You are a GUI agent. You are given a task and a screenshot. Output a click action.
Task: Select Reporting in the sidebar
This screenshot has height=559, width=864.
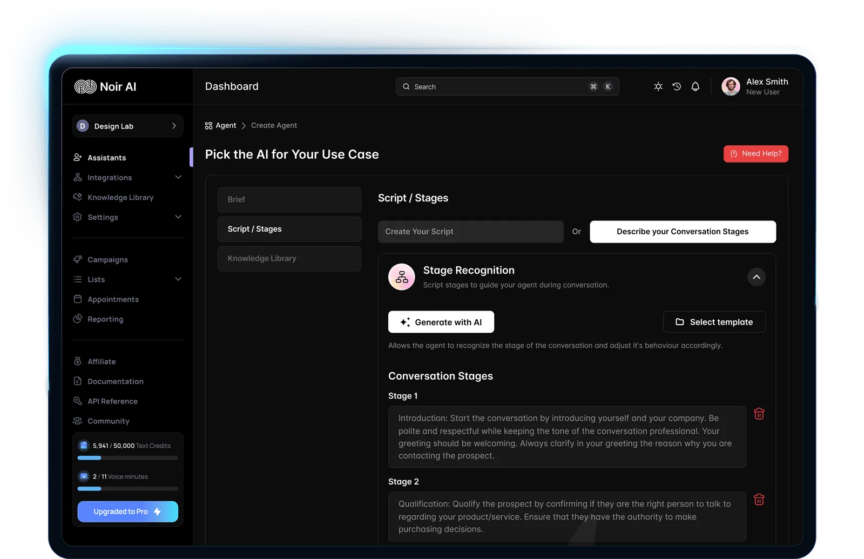(x=105, y=319)
